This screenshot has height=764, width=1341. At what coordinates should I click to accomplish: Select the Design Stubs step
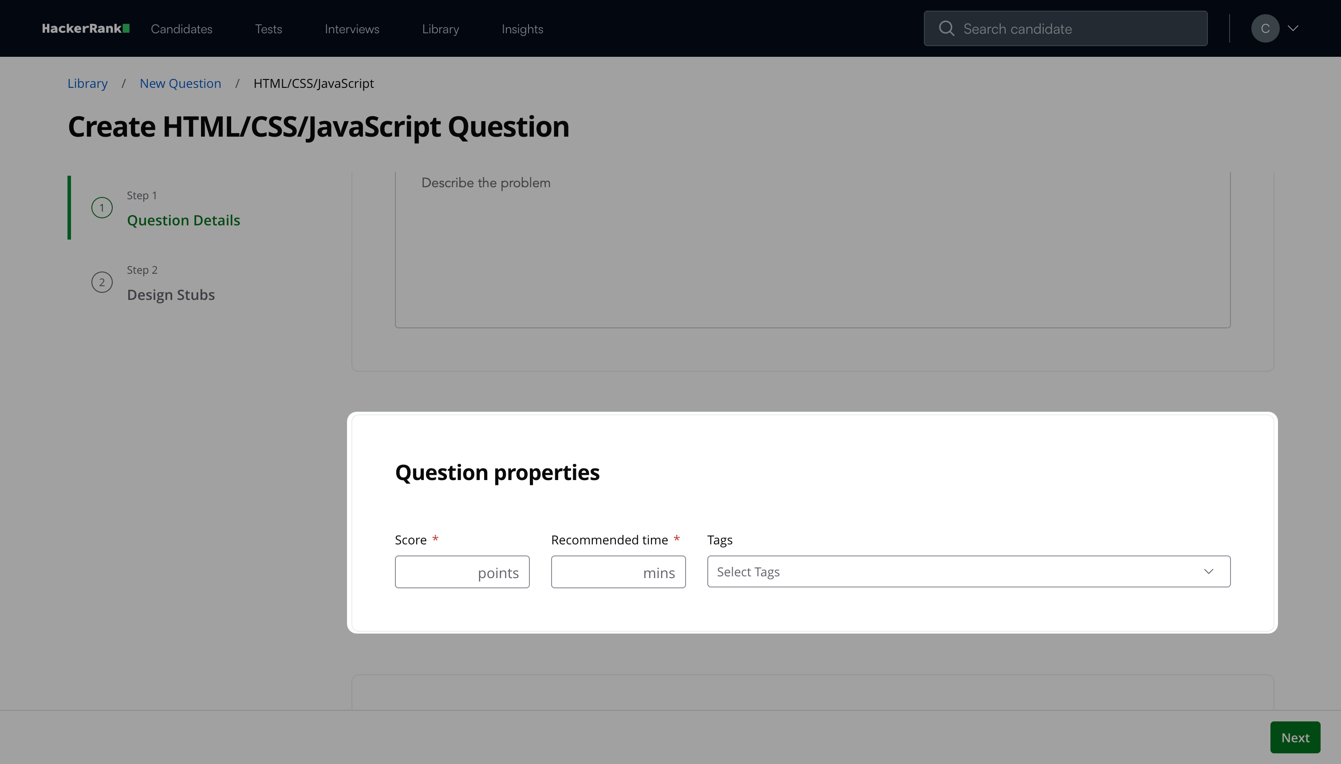point(170,294)
